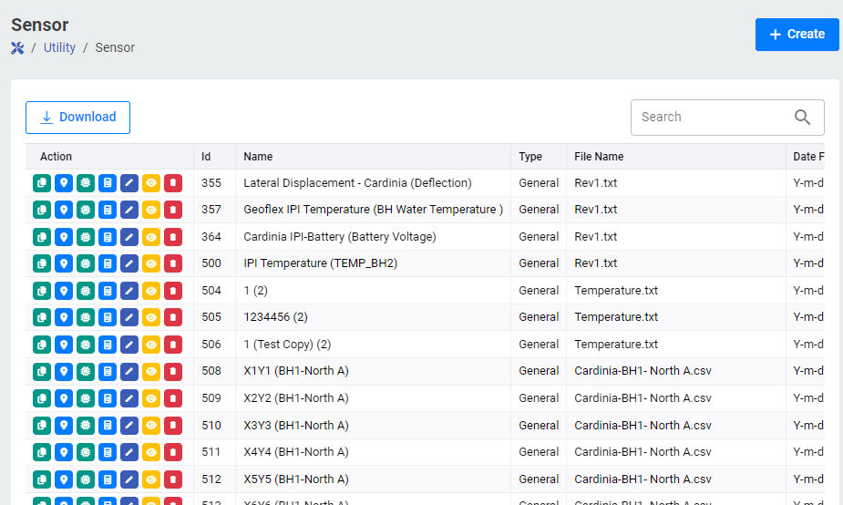This screenshot has width=843, height=505.
Task: Click the copy icon for sensor 355
Action: click(x=42, y=183)
